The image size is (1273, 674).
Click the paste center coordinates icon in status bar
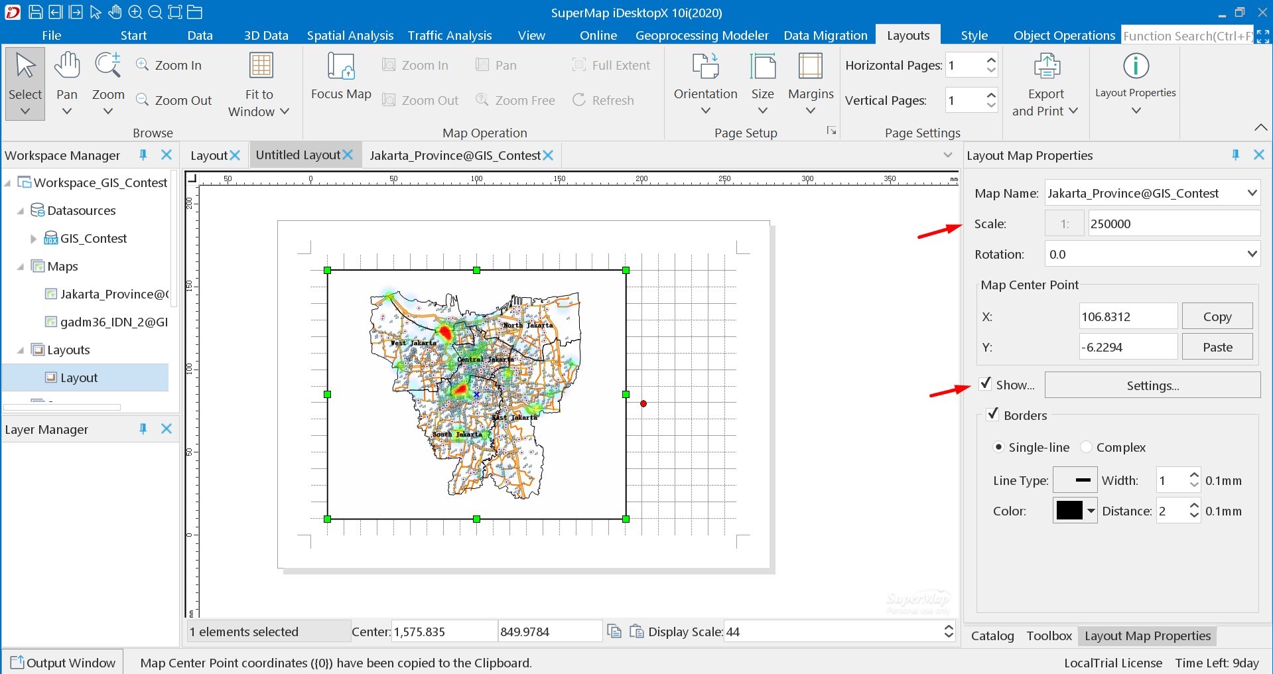[636, 631]
